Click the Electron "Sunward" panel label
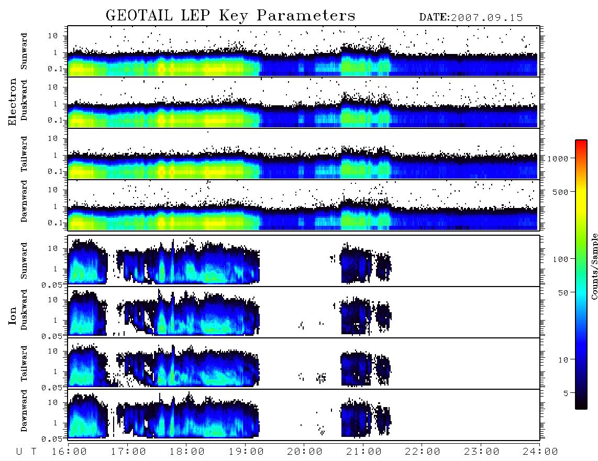The height and width of the screenshot is (461, 598). pos(24,51)
